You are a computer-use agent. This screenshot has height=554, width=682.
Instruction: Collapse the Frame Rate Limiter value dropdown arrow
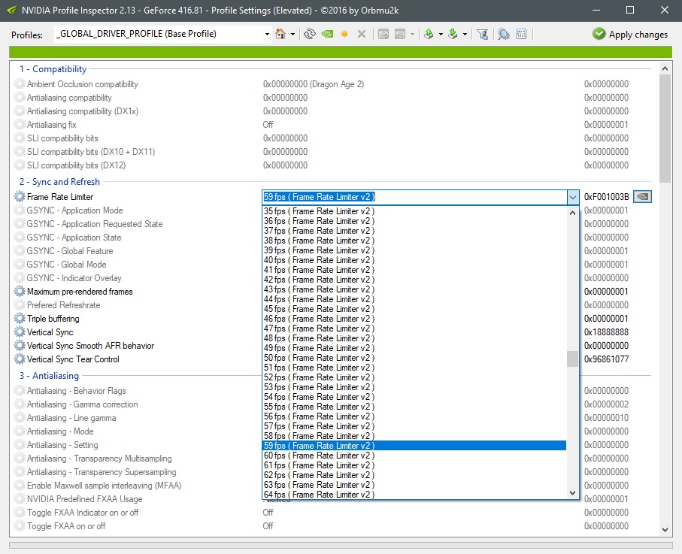[573, 197]
